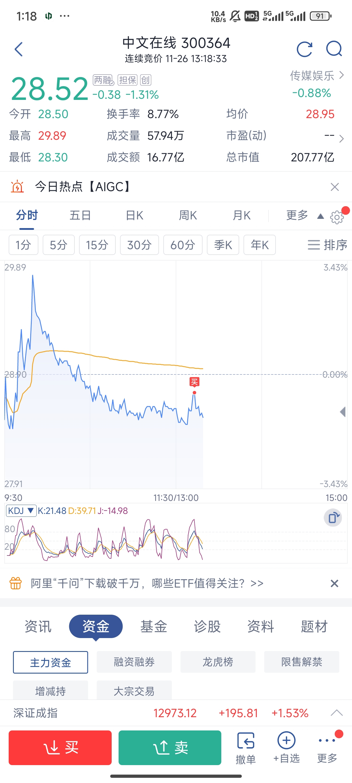Screen dimensions: 352x783
Task: Open chart settings gear icon
Action: point(337,217)
